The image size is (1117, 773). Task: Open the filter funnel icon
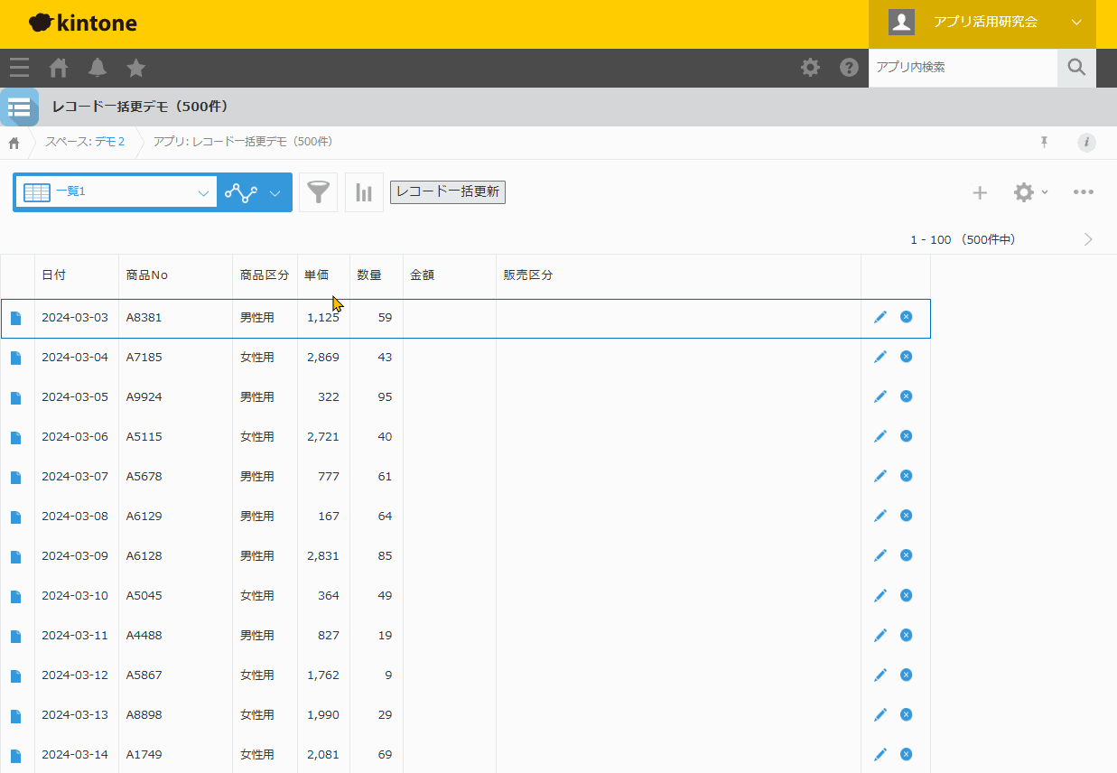[318, 192]
